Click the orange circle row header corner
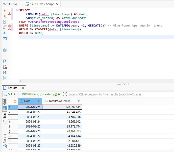The width and height of the screenshot is (174, 152). pos(15,102)
